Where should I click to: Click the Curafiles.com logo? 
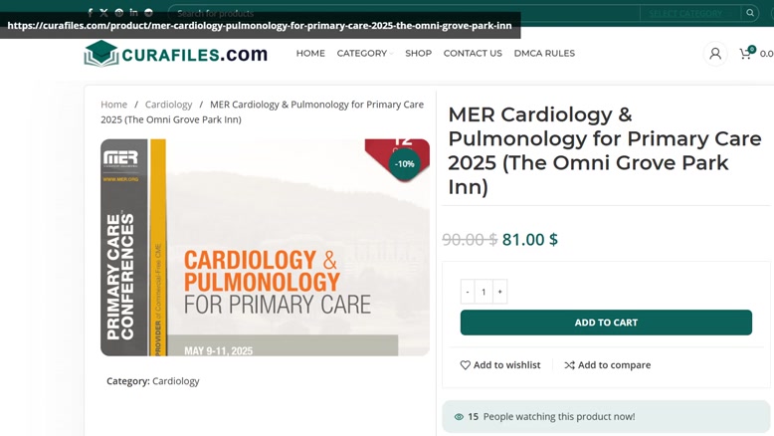point(176,54)
